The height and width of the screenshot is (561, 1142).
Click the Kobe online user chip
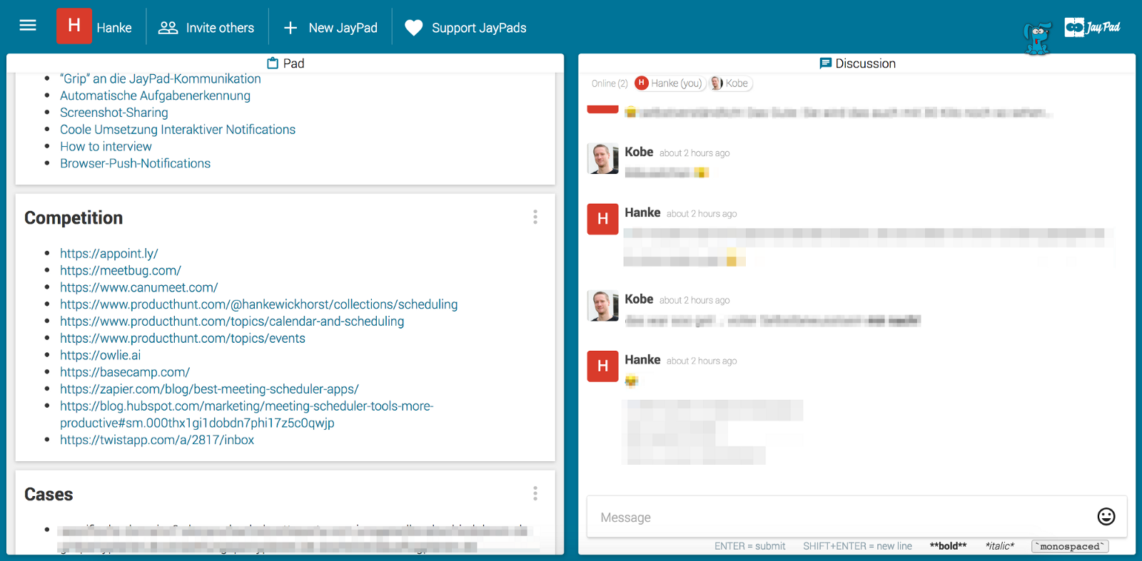(x=731, y=83)
